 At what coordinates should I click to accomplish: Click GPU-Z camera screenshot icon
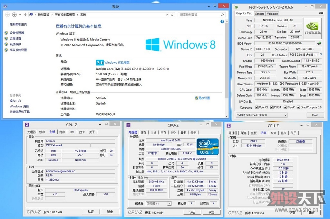pos(321,13)
